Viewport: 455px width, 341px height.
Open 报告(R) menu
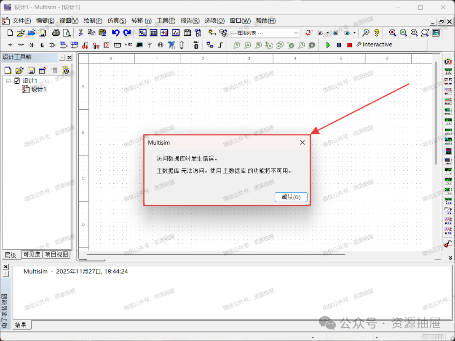click(x=190, y=21)
